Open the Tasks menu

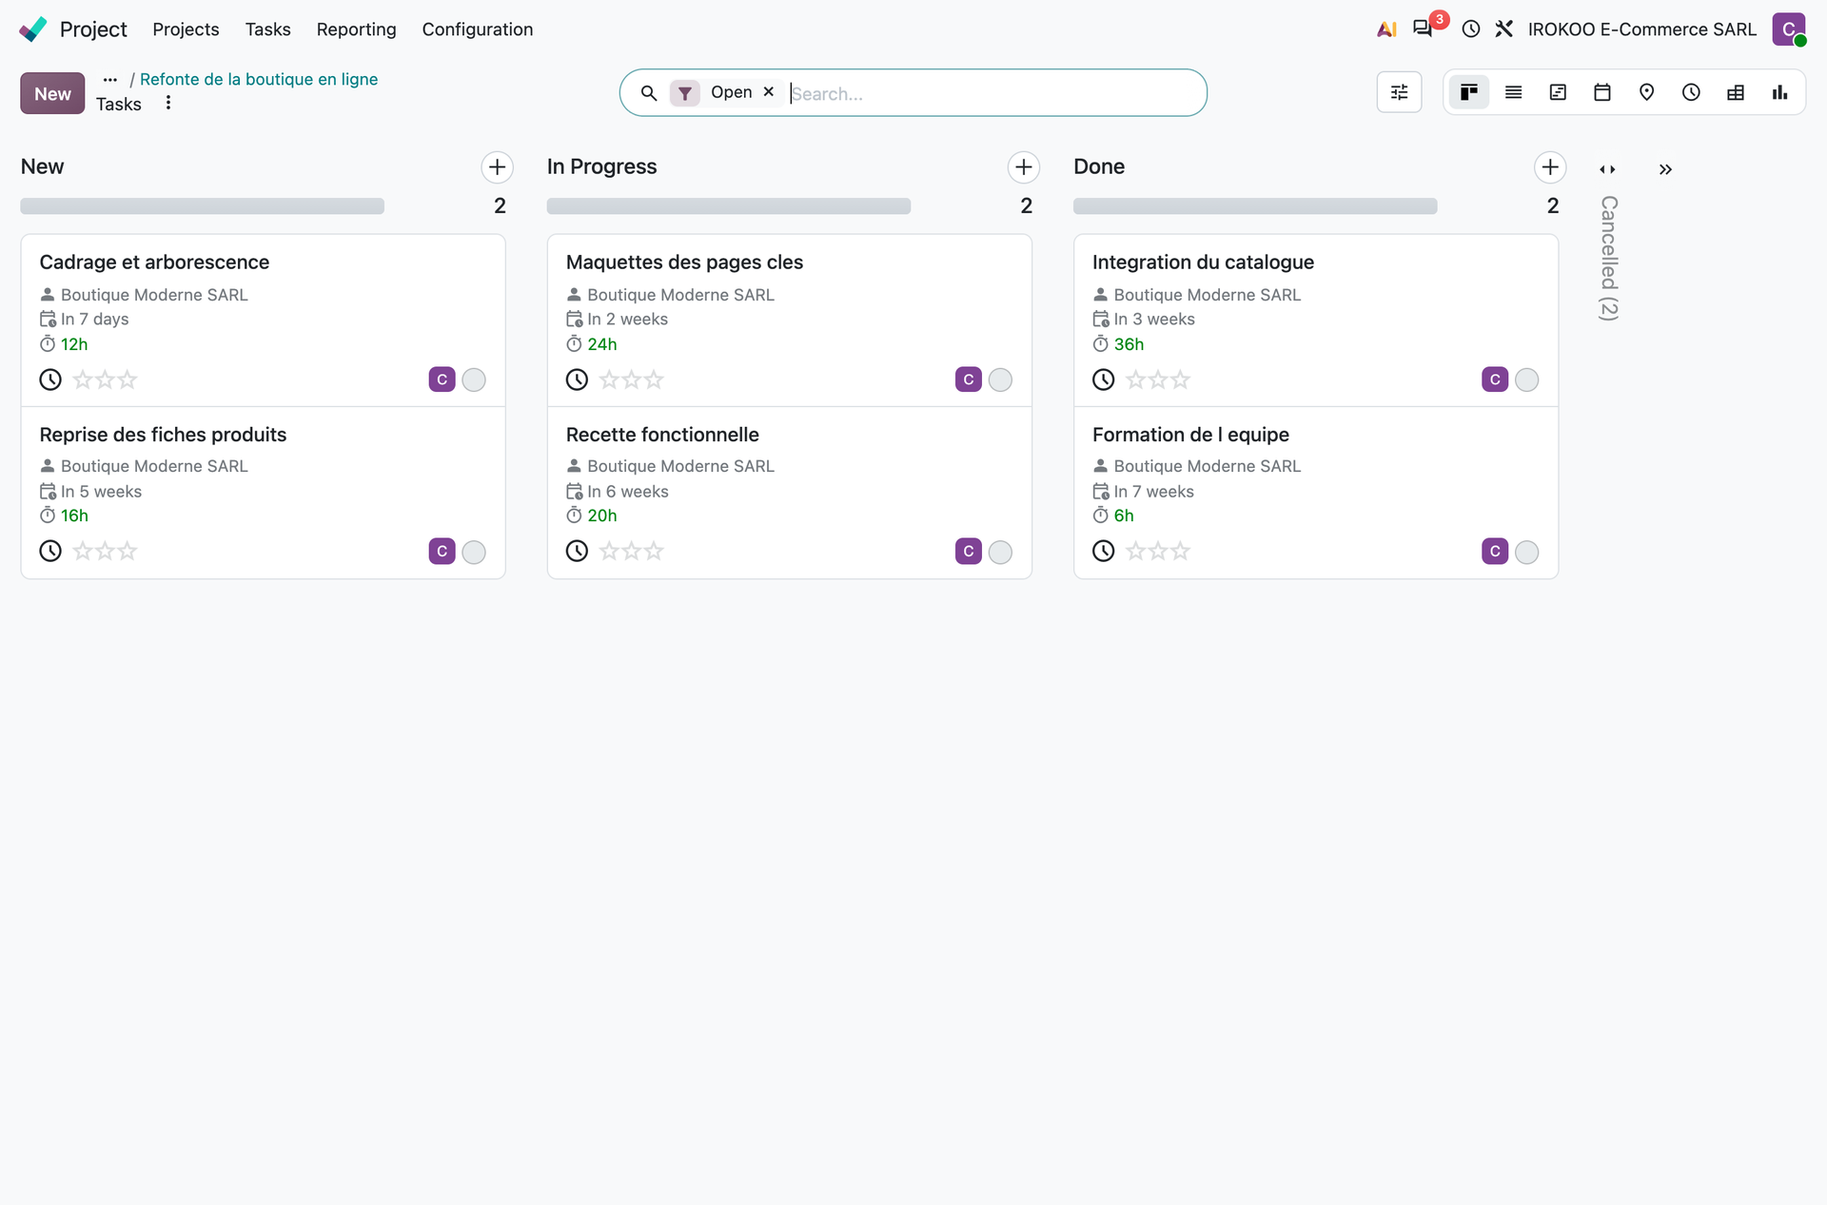click(x=267, y=29)
